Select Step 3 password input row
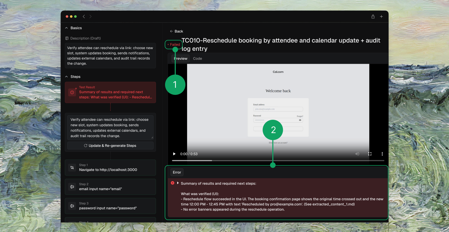This screenshot has height=232, width=449. (110, 206)
